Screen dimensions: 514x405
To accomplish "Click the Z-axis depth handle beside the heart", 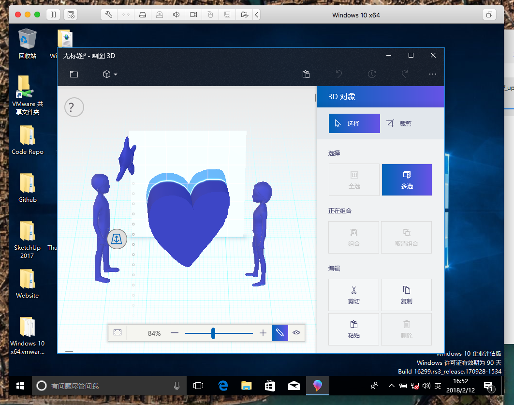I will click(x=117, y=239).
